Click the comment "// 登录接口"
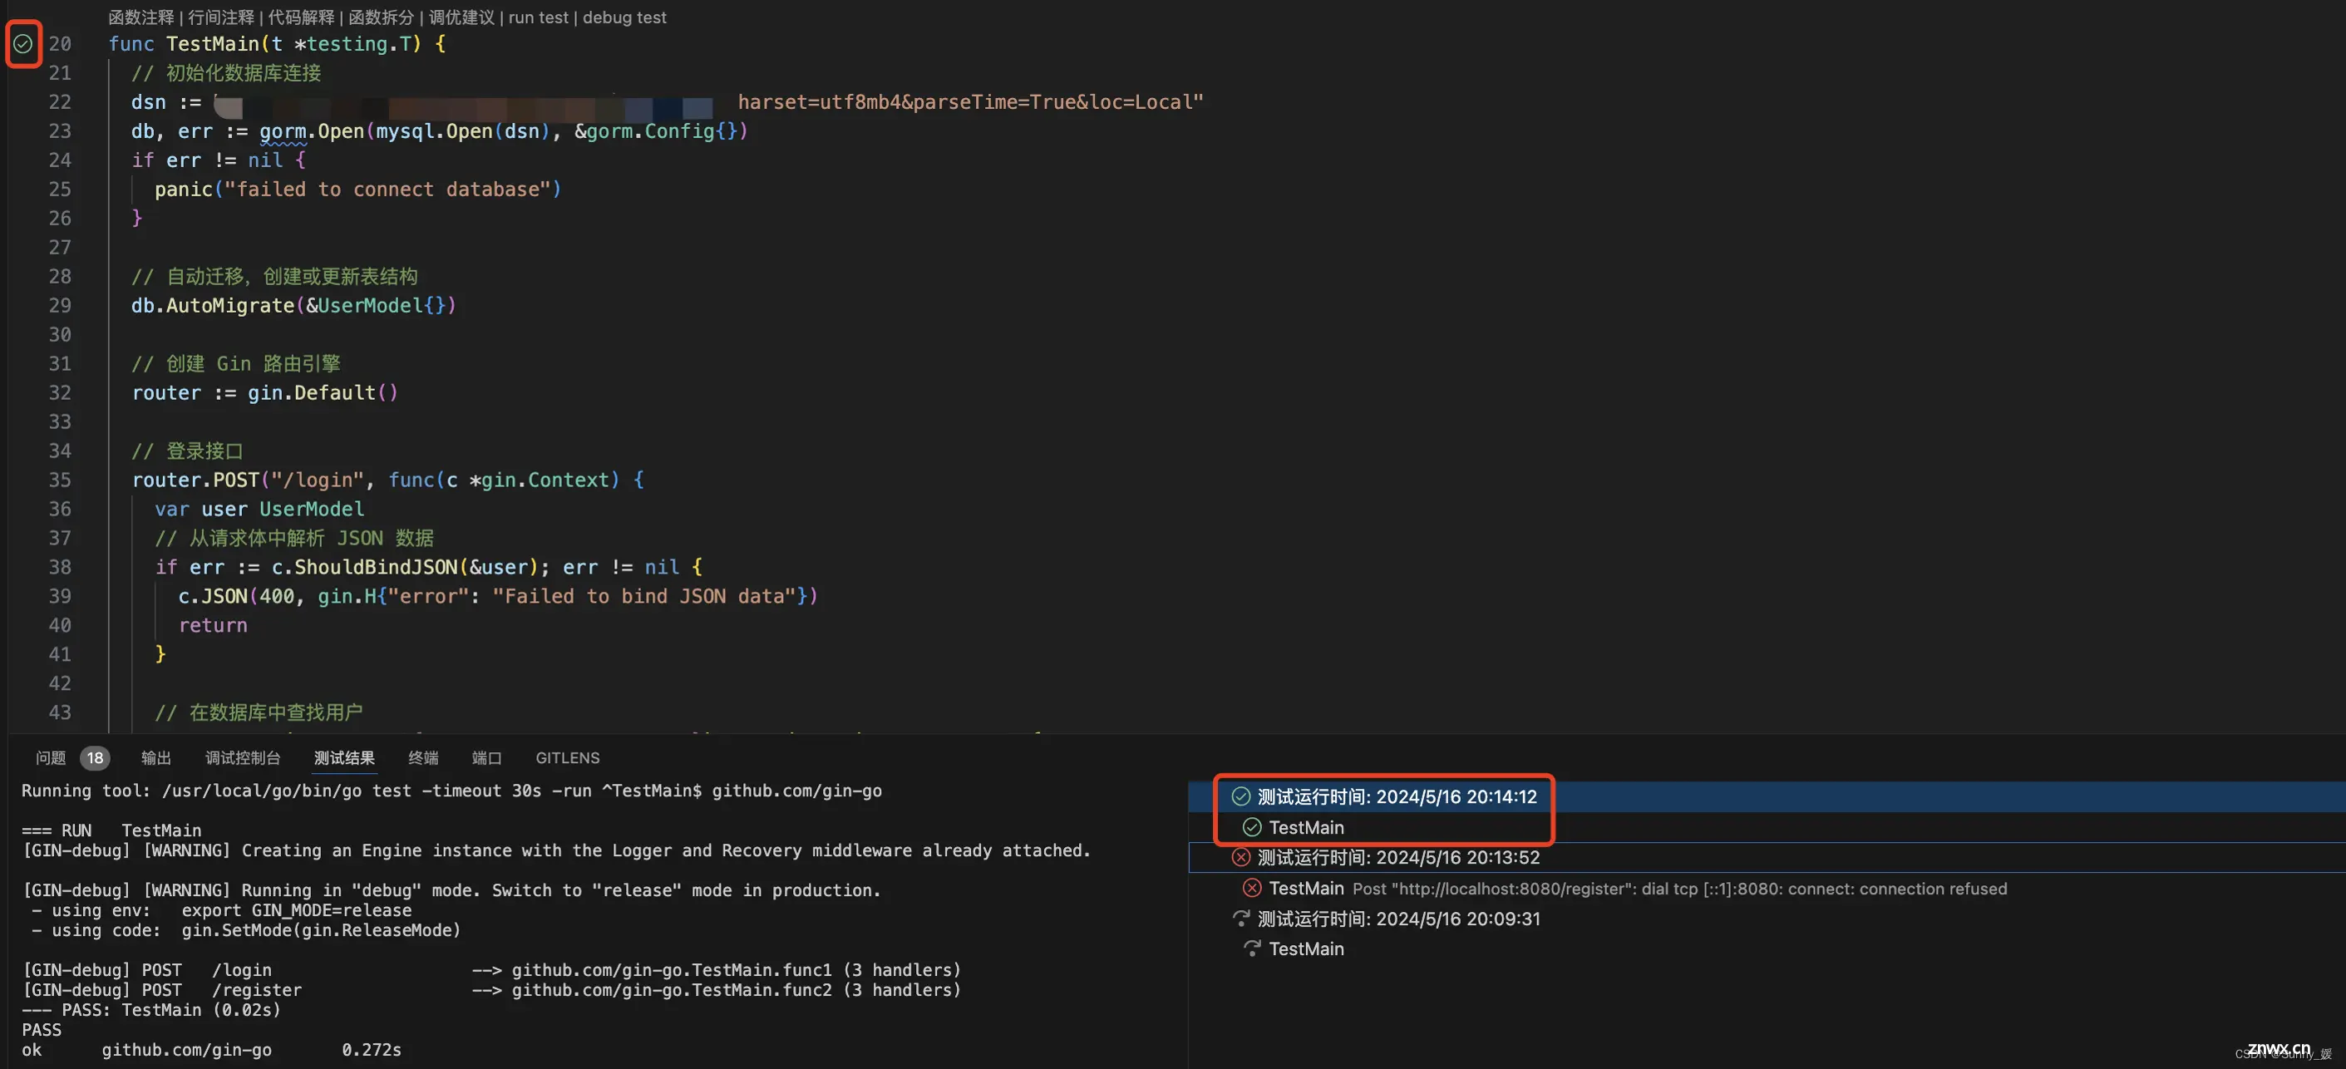 point(187,451)
